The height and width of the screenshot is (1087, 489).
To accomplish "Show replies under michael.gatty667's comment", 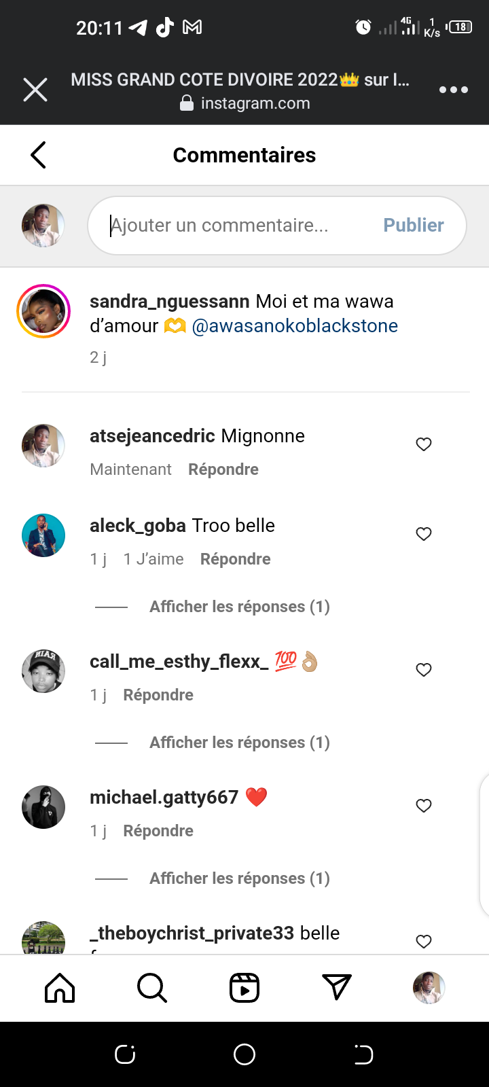I will click(239, 878).
